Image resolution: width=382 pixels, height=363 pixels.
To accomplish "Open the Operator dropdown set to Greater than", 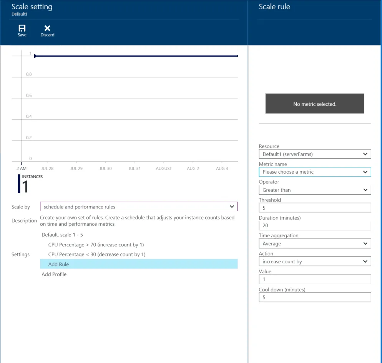I will click(315, 190).
